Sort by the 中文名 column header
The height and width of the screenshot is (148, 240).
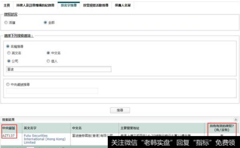tap(77, 128)
